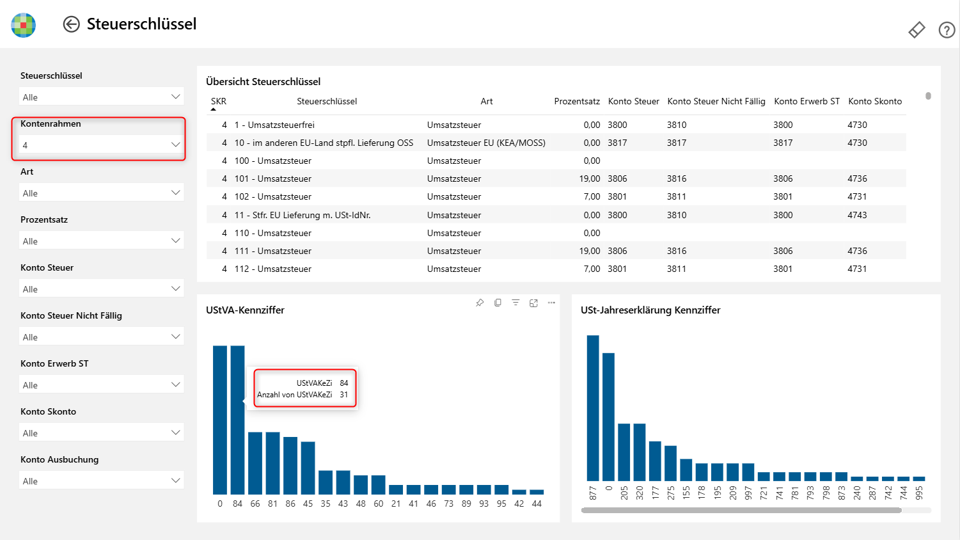
Task: Open the Konto Ausbuchung filter dropdown
Action: (102, 480)
